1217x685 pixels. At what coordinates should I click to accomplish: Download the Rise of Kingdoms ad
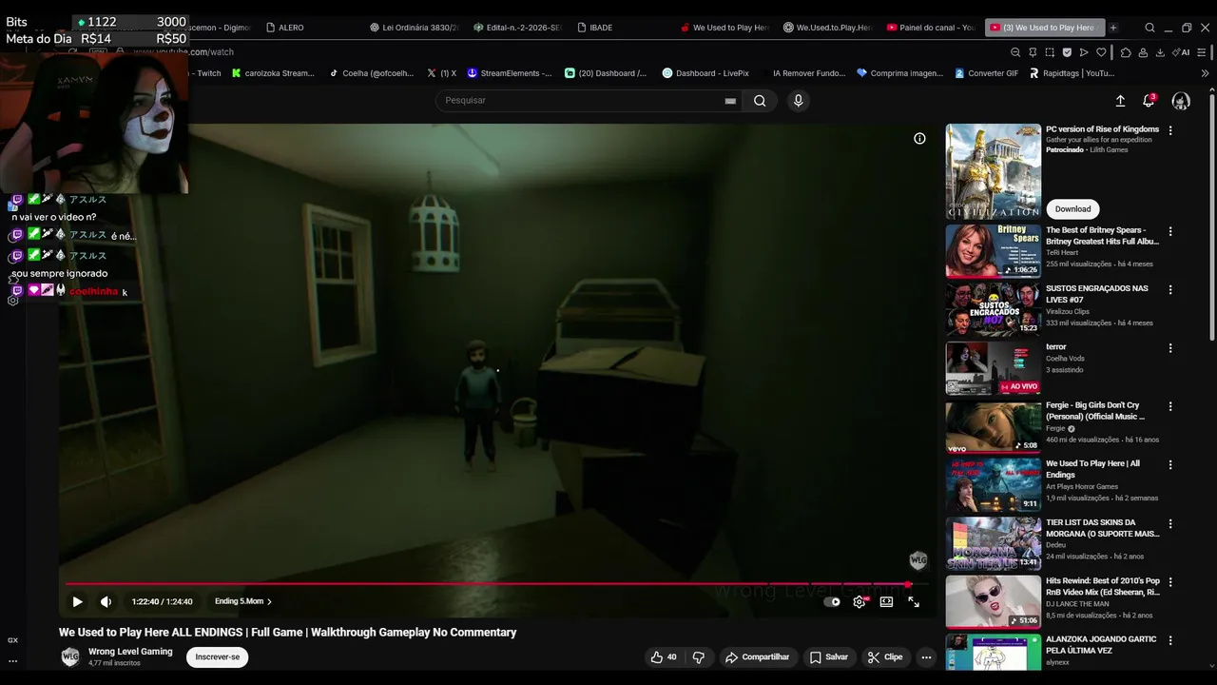(x=1072, y=209)
